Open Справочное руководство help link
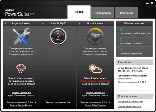Image resolution: width=156 pixels, height=112 pixels. [x=131, y=101]
